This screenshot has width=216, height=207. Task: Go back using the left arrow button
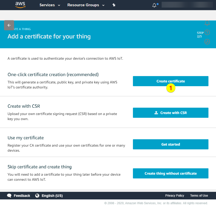(9, 25)
